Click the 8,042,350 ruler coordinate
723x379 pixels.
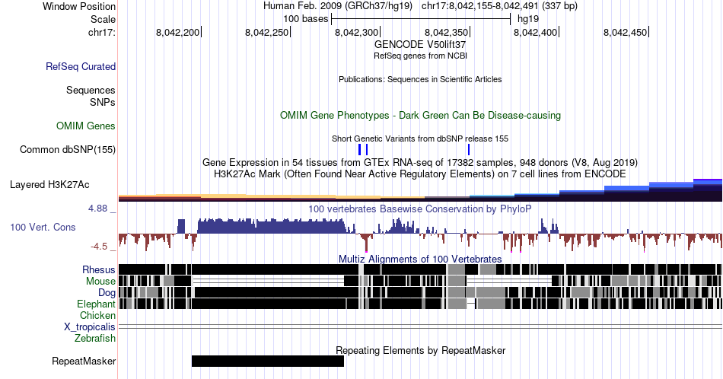[446, 32]
